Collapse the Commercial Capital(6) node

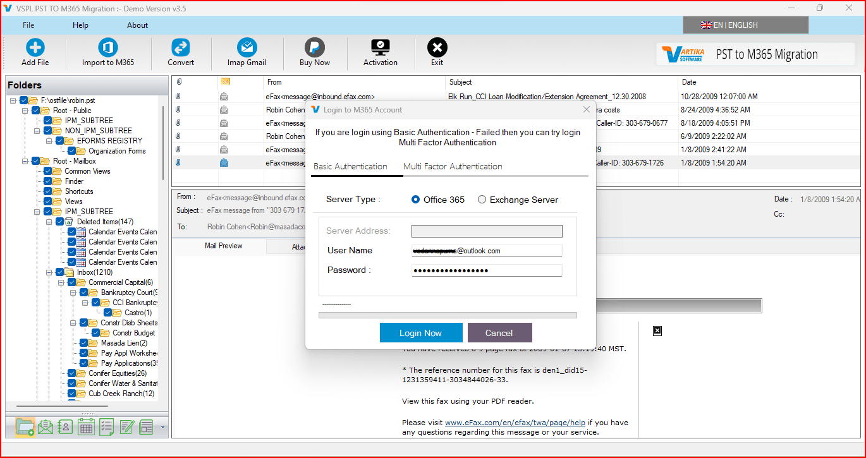click(61, 282)
